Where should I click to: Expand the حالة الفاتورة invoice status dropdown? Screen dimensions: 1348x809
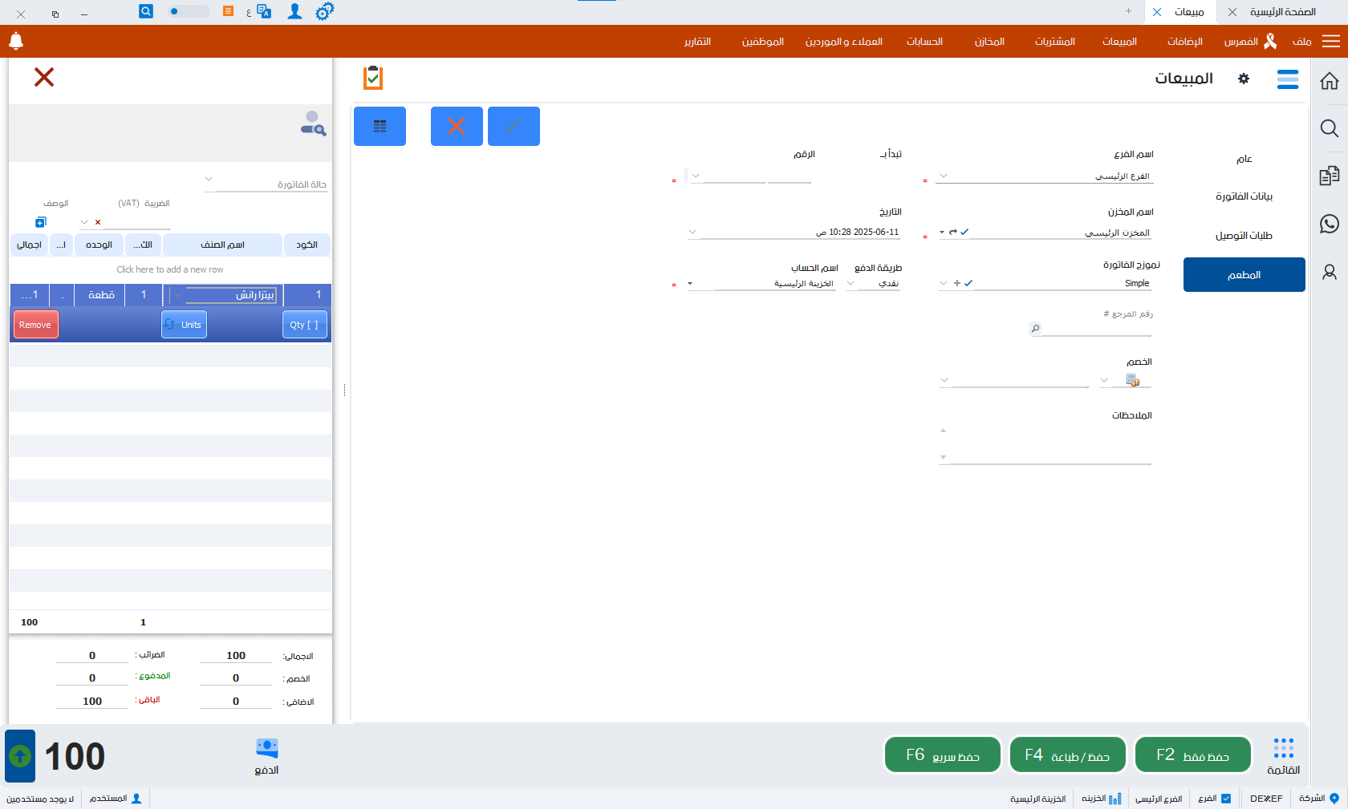click(209, 179)
